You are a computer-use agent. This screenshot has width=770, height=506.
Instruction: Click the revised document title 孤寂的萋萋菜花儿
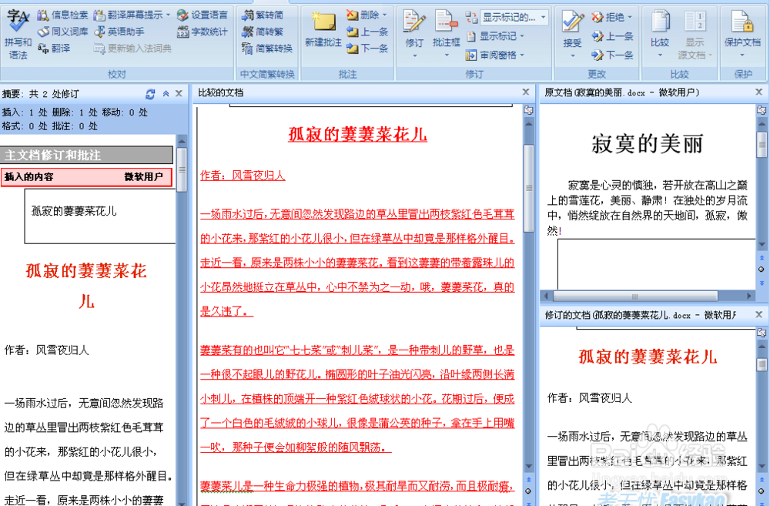tap(648, 357)
